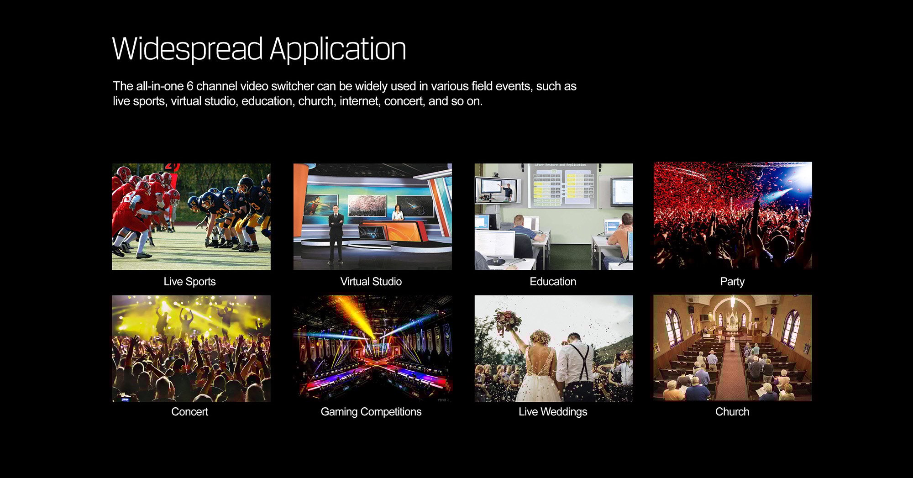913x478 pixels.
Task: Click the "Live Sports" caption text
Action: click(x=189, y=282)
